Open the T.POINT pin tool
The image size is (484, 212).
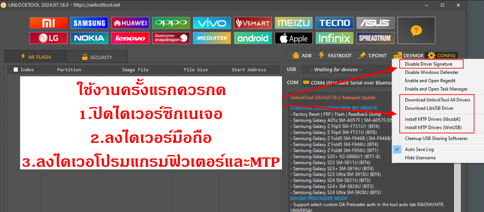coord(372,55)
